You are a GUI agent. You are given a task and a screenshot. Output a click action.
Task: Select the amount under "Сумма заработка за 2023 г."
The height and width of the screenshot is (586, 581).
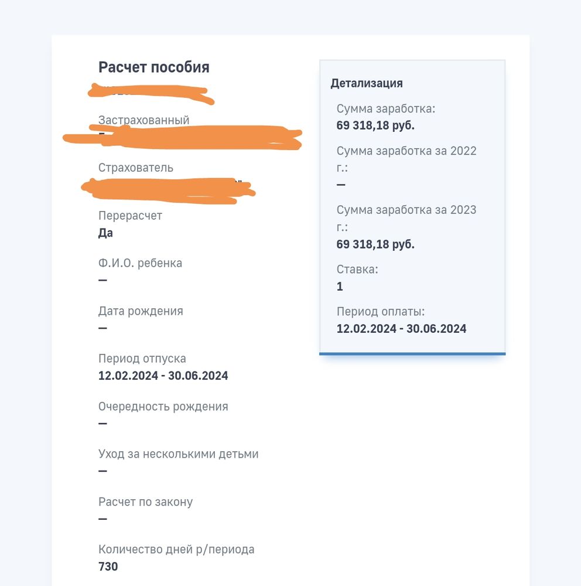[x=375, y=244]
